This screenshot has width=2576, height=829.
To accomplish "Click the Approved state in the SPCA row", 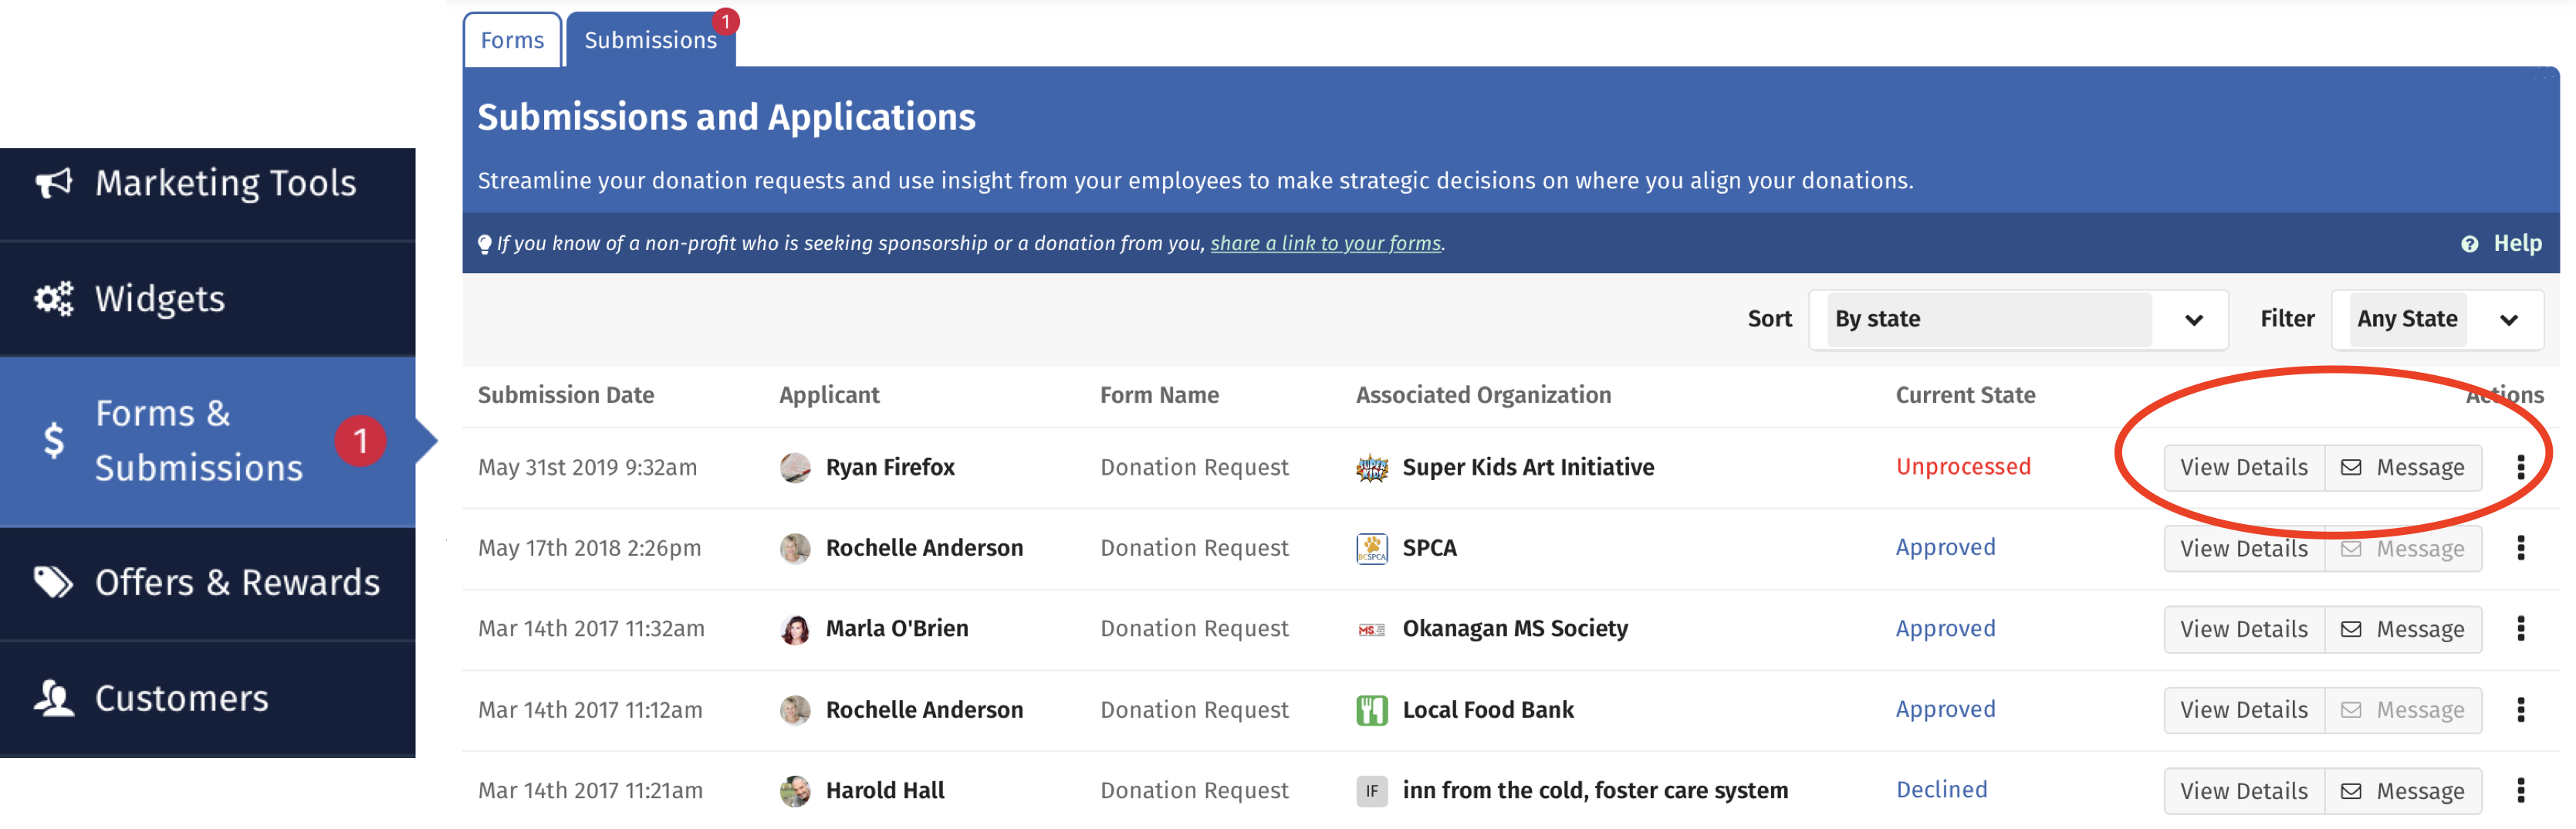I will [x=1945, y=547].
